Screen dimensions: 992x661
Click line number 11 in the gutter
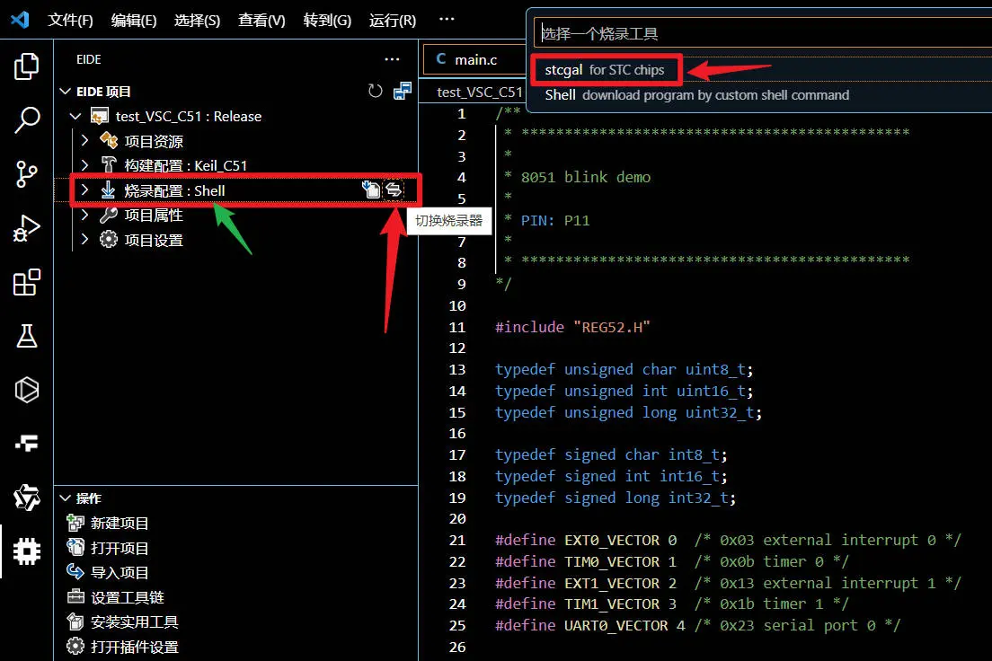click(x=456, y=327)
